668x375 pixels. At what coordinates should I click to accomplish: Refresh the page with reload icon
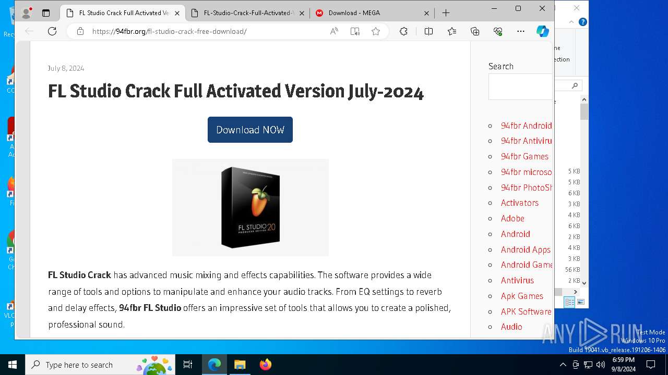point(52,31)
